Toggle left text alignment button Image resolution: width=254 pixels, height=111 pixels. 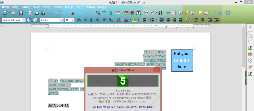pos(162,20)
